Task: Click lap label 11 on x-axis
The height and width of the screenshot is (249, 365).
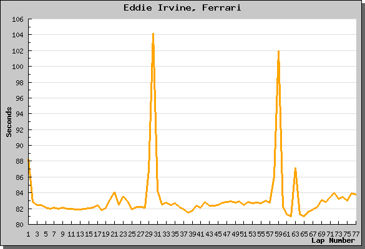Action: pos(71,234)
